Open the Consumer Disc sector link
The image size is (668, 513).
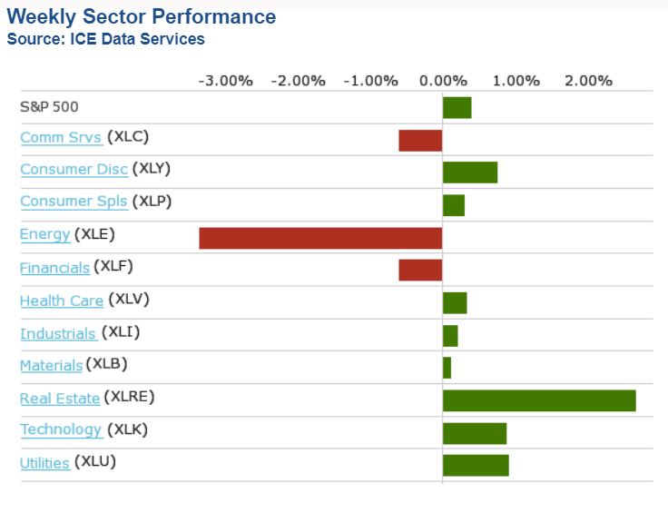pyautogui.click(x=74, y=170)
